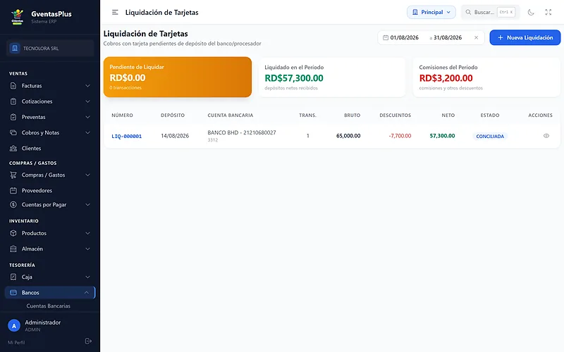The height and width of the screenshot is (352, 564).
Task: Click the Cuentas por Pagar dollar icon
Action: [x=13, y=205]
